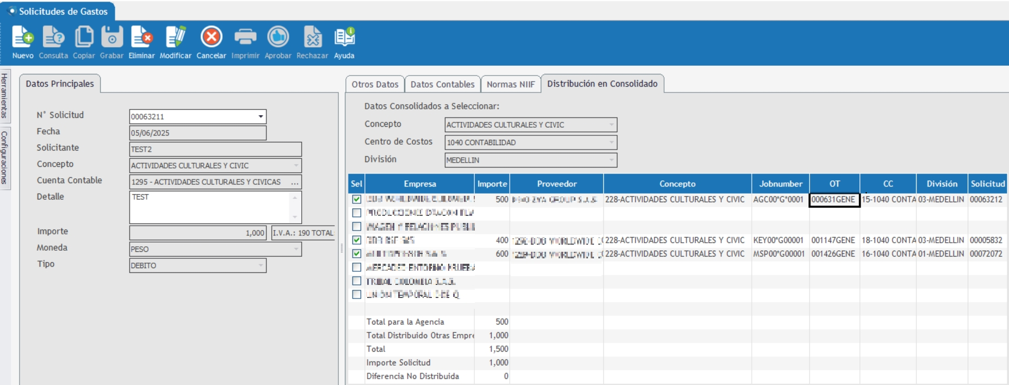Image resolution: width=1009 pixels, height=385 pixels.
Task: Check the second row Sel checkbox
Action: click(x=357, y=213)
